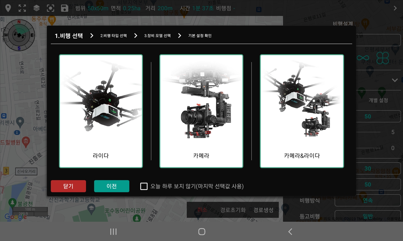Go to step 2.비행 타입 선택
This screenshot has height=241, width=403.
[x=113, y=36]
